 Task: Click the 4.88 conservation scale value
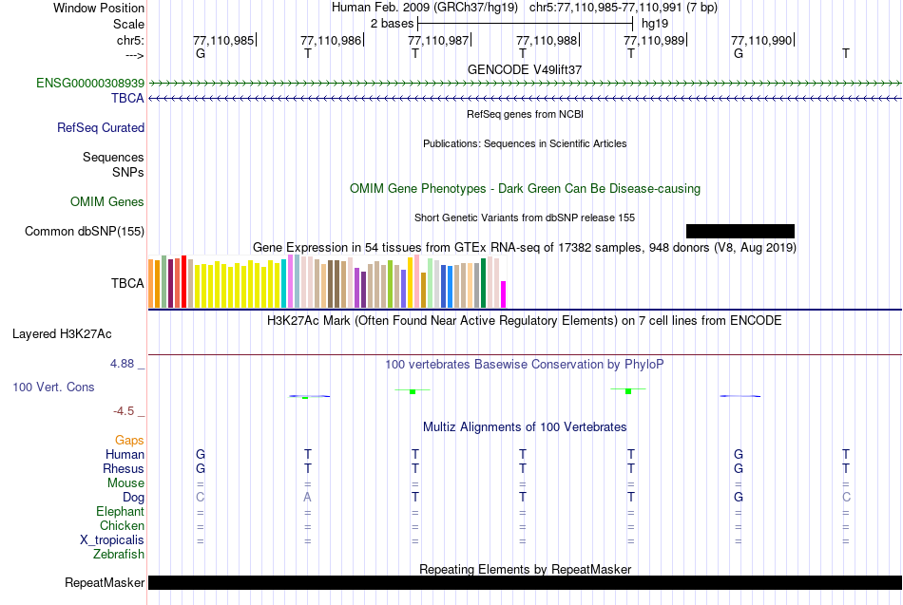coord(122,364)
